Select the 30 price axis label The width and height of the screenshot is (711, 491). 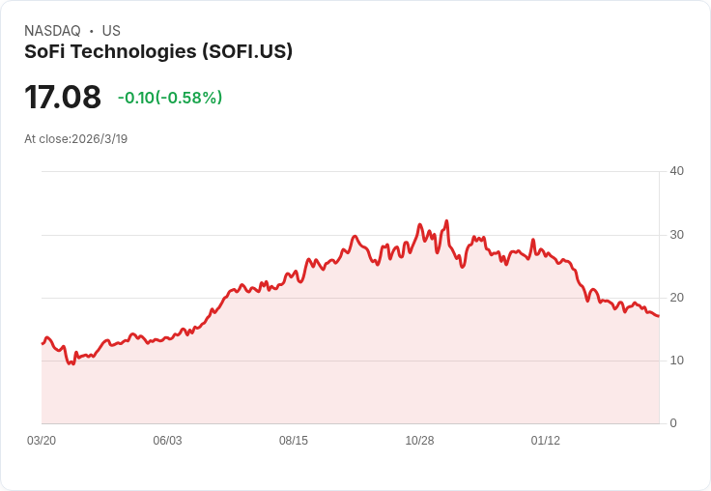point(676,235)
